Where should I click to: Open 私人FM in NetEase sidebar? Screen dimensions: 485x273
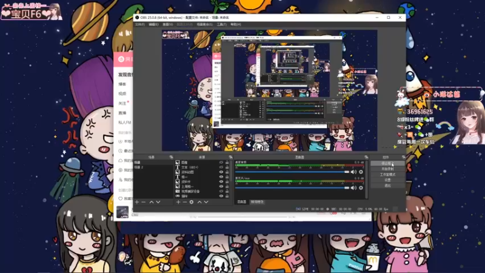pyautogui.click(x=125, y=123)
